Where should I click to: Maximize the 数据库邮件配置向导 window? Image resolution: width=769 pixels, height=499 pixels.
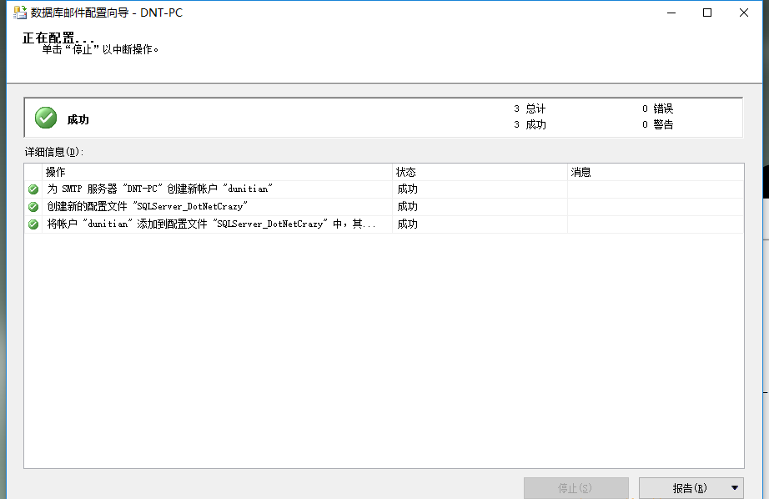pyautogui.click(x=707, y=13)
